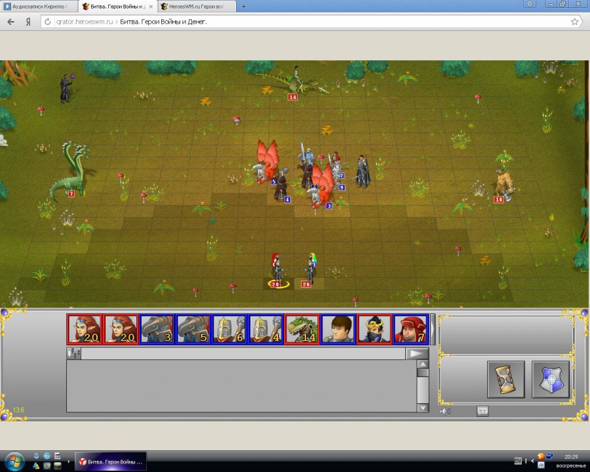This screenshot has height=472, width=590.
Task: Open the Windows Start menu
Action: (x=14, y=462)
